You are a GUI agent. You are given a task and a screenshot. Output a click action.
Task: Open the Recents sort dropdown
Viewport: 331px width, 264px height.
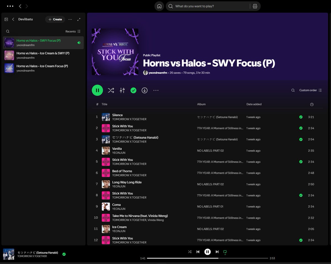pyautogui.click(x=73, y=31)
